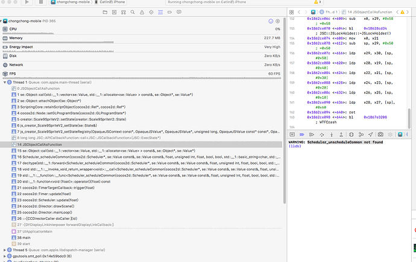Click the Stop button
This screenshot has width=416, height=262.
click(x=41, y=2)
